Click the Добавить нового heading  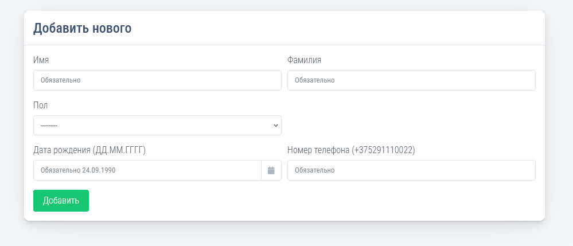click(83, 28)
